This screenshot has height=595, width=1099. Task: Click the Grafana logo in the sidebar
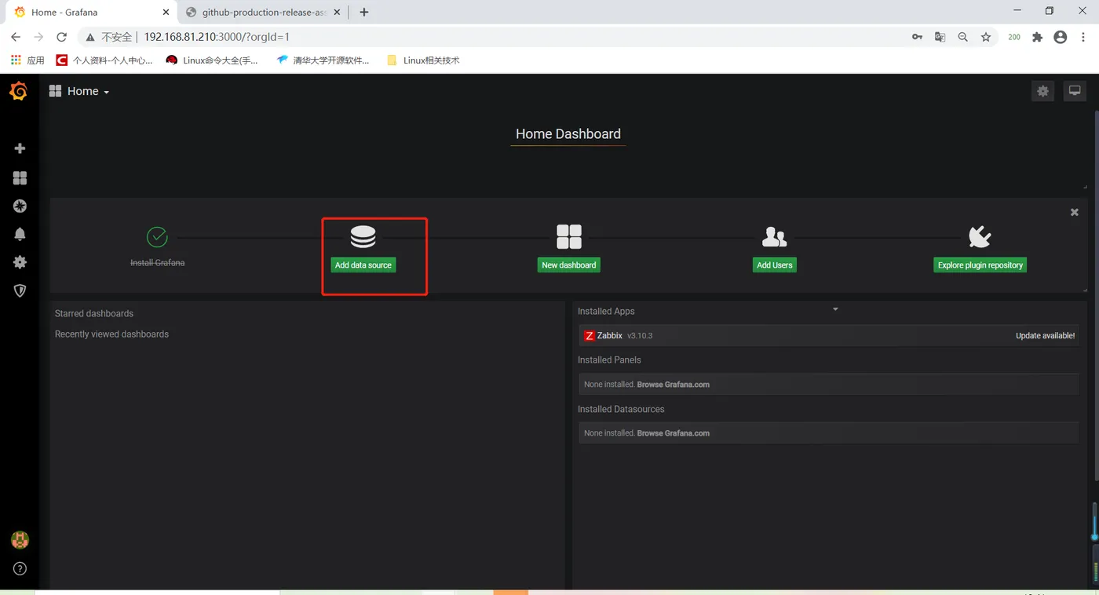point(19,92)
